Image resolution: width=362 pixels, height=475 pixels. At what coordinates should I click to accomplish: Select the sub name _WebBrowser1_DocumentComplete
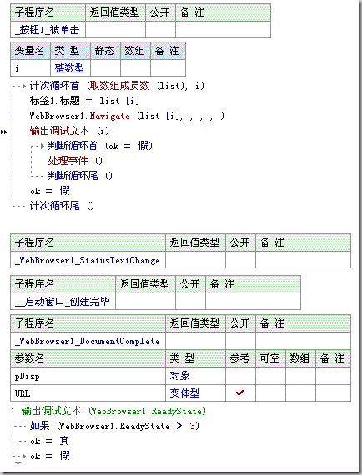point(88,341)
